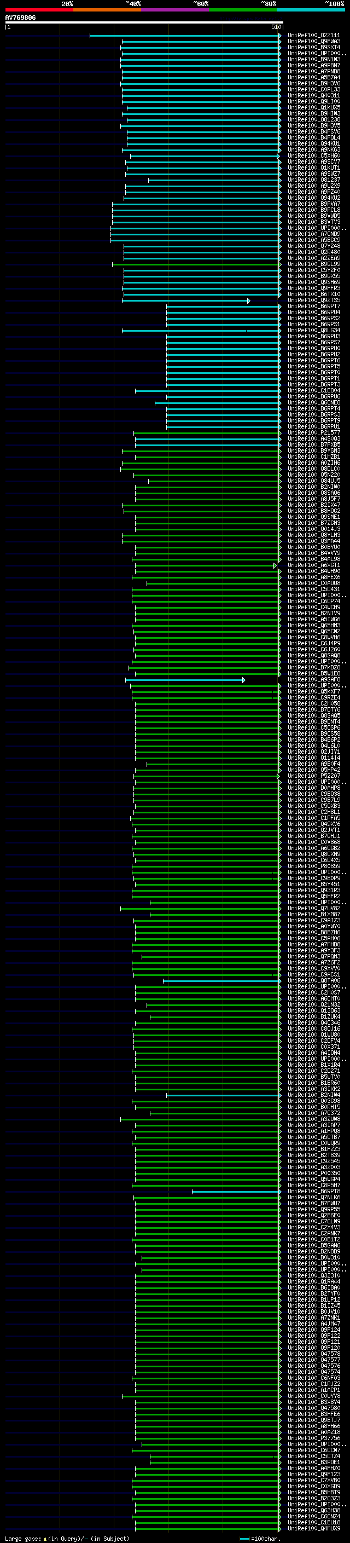
Task: Click the purple ~60% identity legend bar
Action: [x=176, y=10]
